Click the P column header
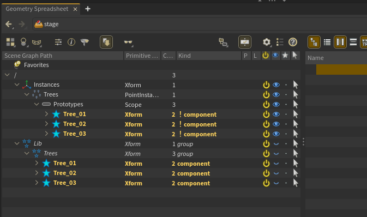 pyautogui.click(x=246, y=56)
